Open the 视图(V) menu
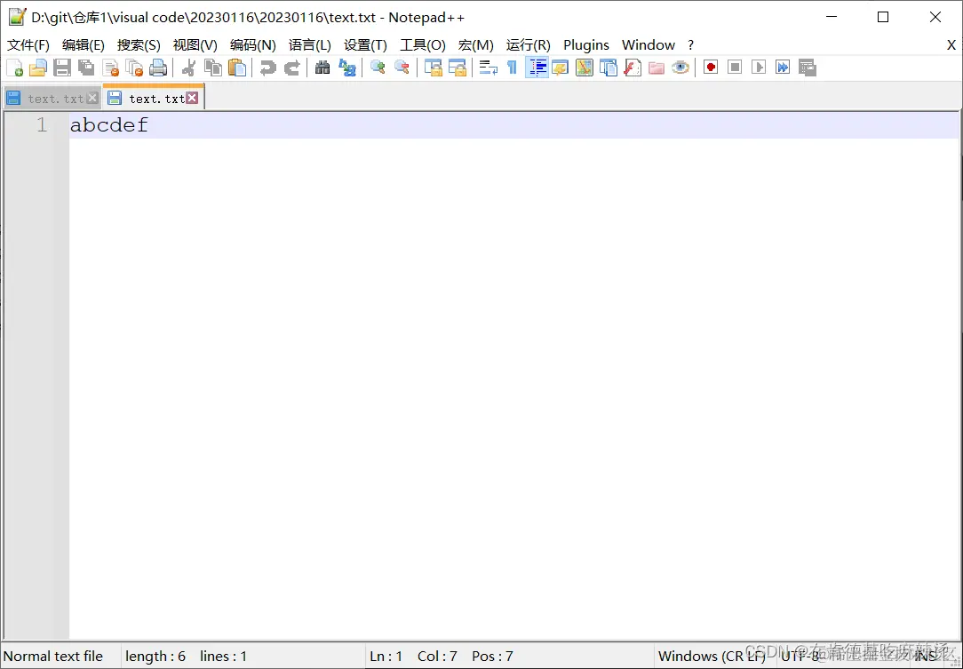The image size is (963, 669). point(195,44)
